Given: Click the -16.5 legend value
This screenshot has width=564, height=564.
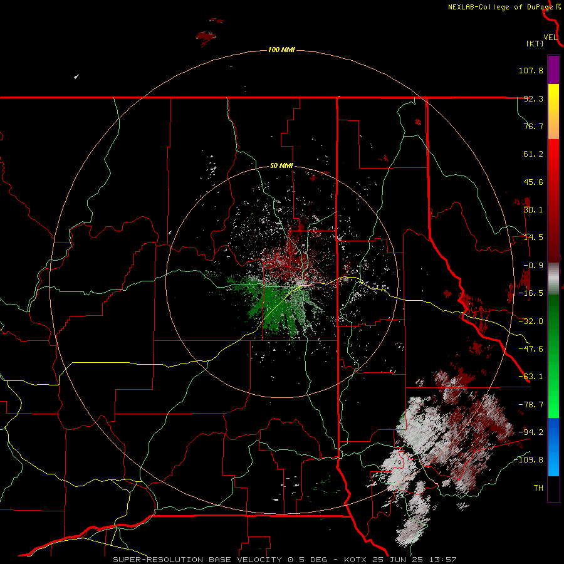Looking at the screenshot, I should point(531,293).
